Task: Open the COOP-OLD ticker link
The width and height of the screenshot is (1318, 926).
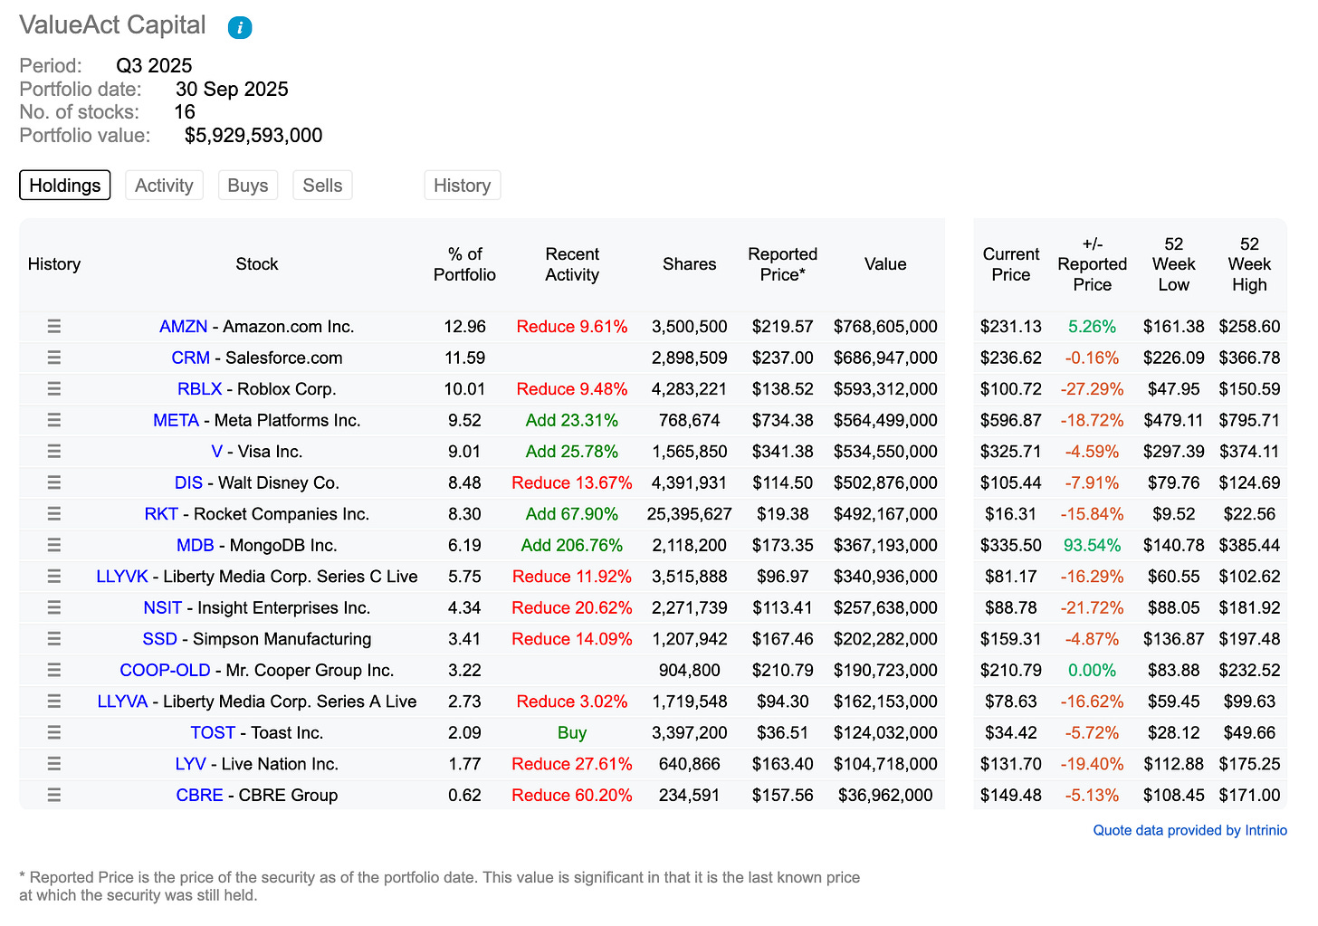Action: coord(166,670)
